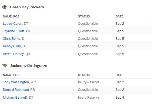Click the Green Bay Packers logo icon
This screenshot has width=154, height=104.
[5, 7]
